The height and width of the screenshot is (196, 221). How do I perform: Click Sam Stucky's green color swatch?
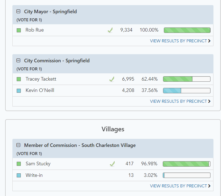pos(19,164)
